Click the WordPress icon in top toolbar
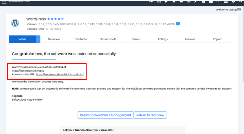Viewport: 244px width, 134px height. click(x=159, y=1)
